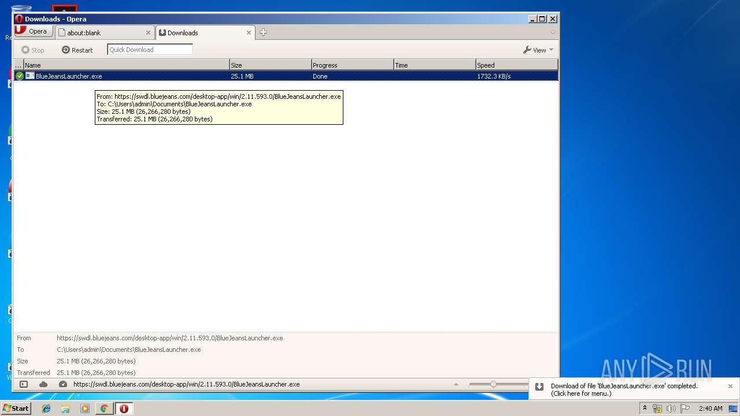740x416 pixels.
Task: Show hidden system tray icons
Action: (645, 408)
